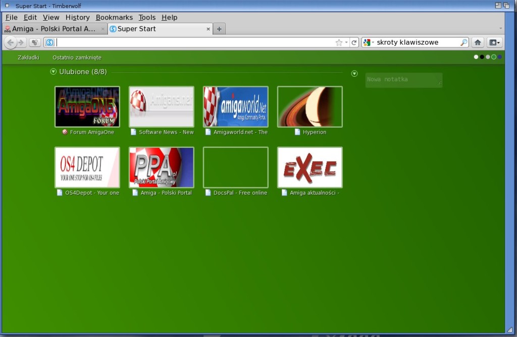Open the amigaworld.net thumbnail
The image size is (517, 337).
(x=236, y=107)
